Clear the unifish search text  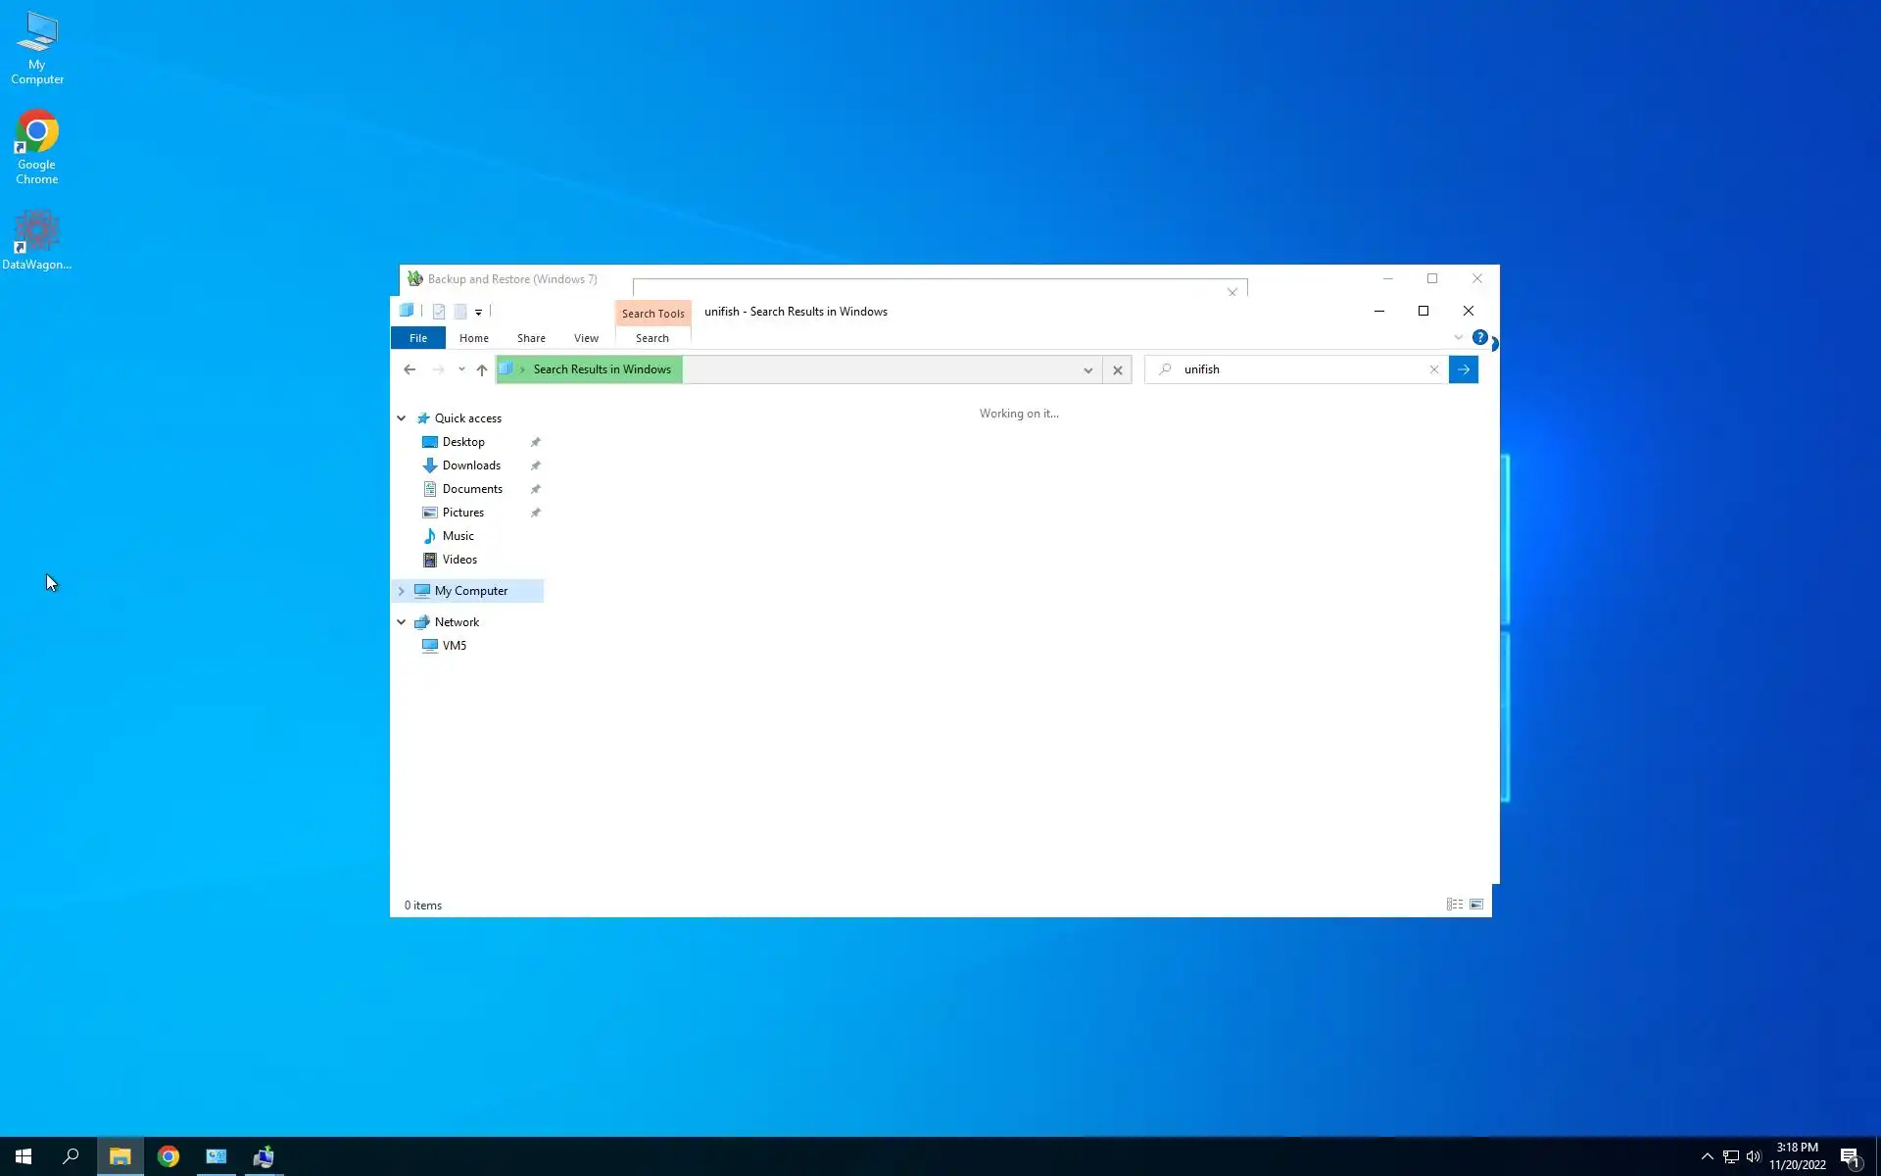point(1433,369)
